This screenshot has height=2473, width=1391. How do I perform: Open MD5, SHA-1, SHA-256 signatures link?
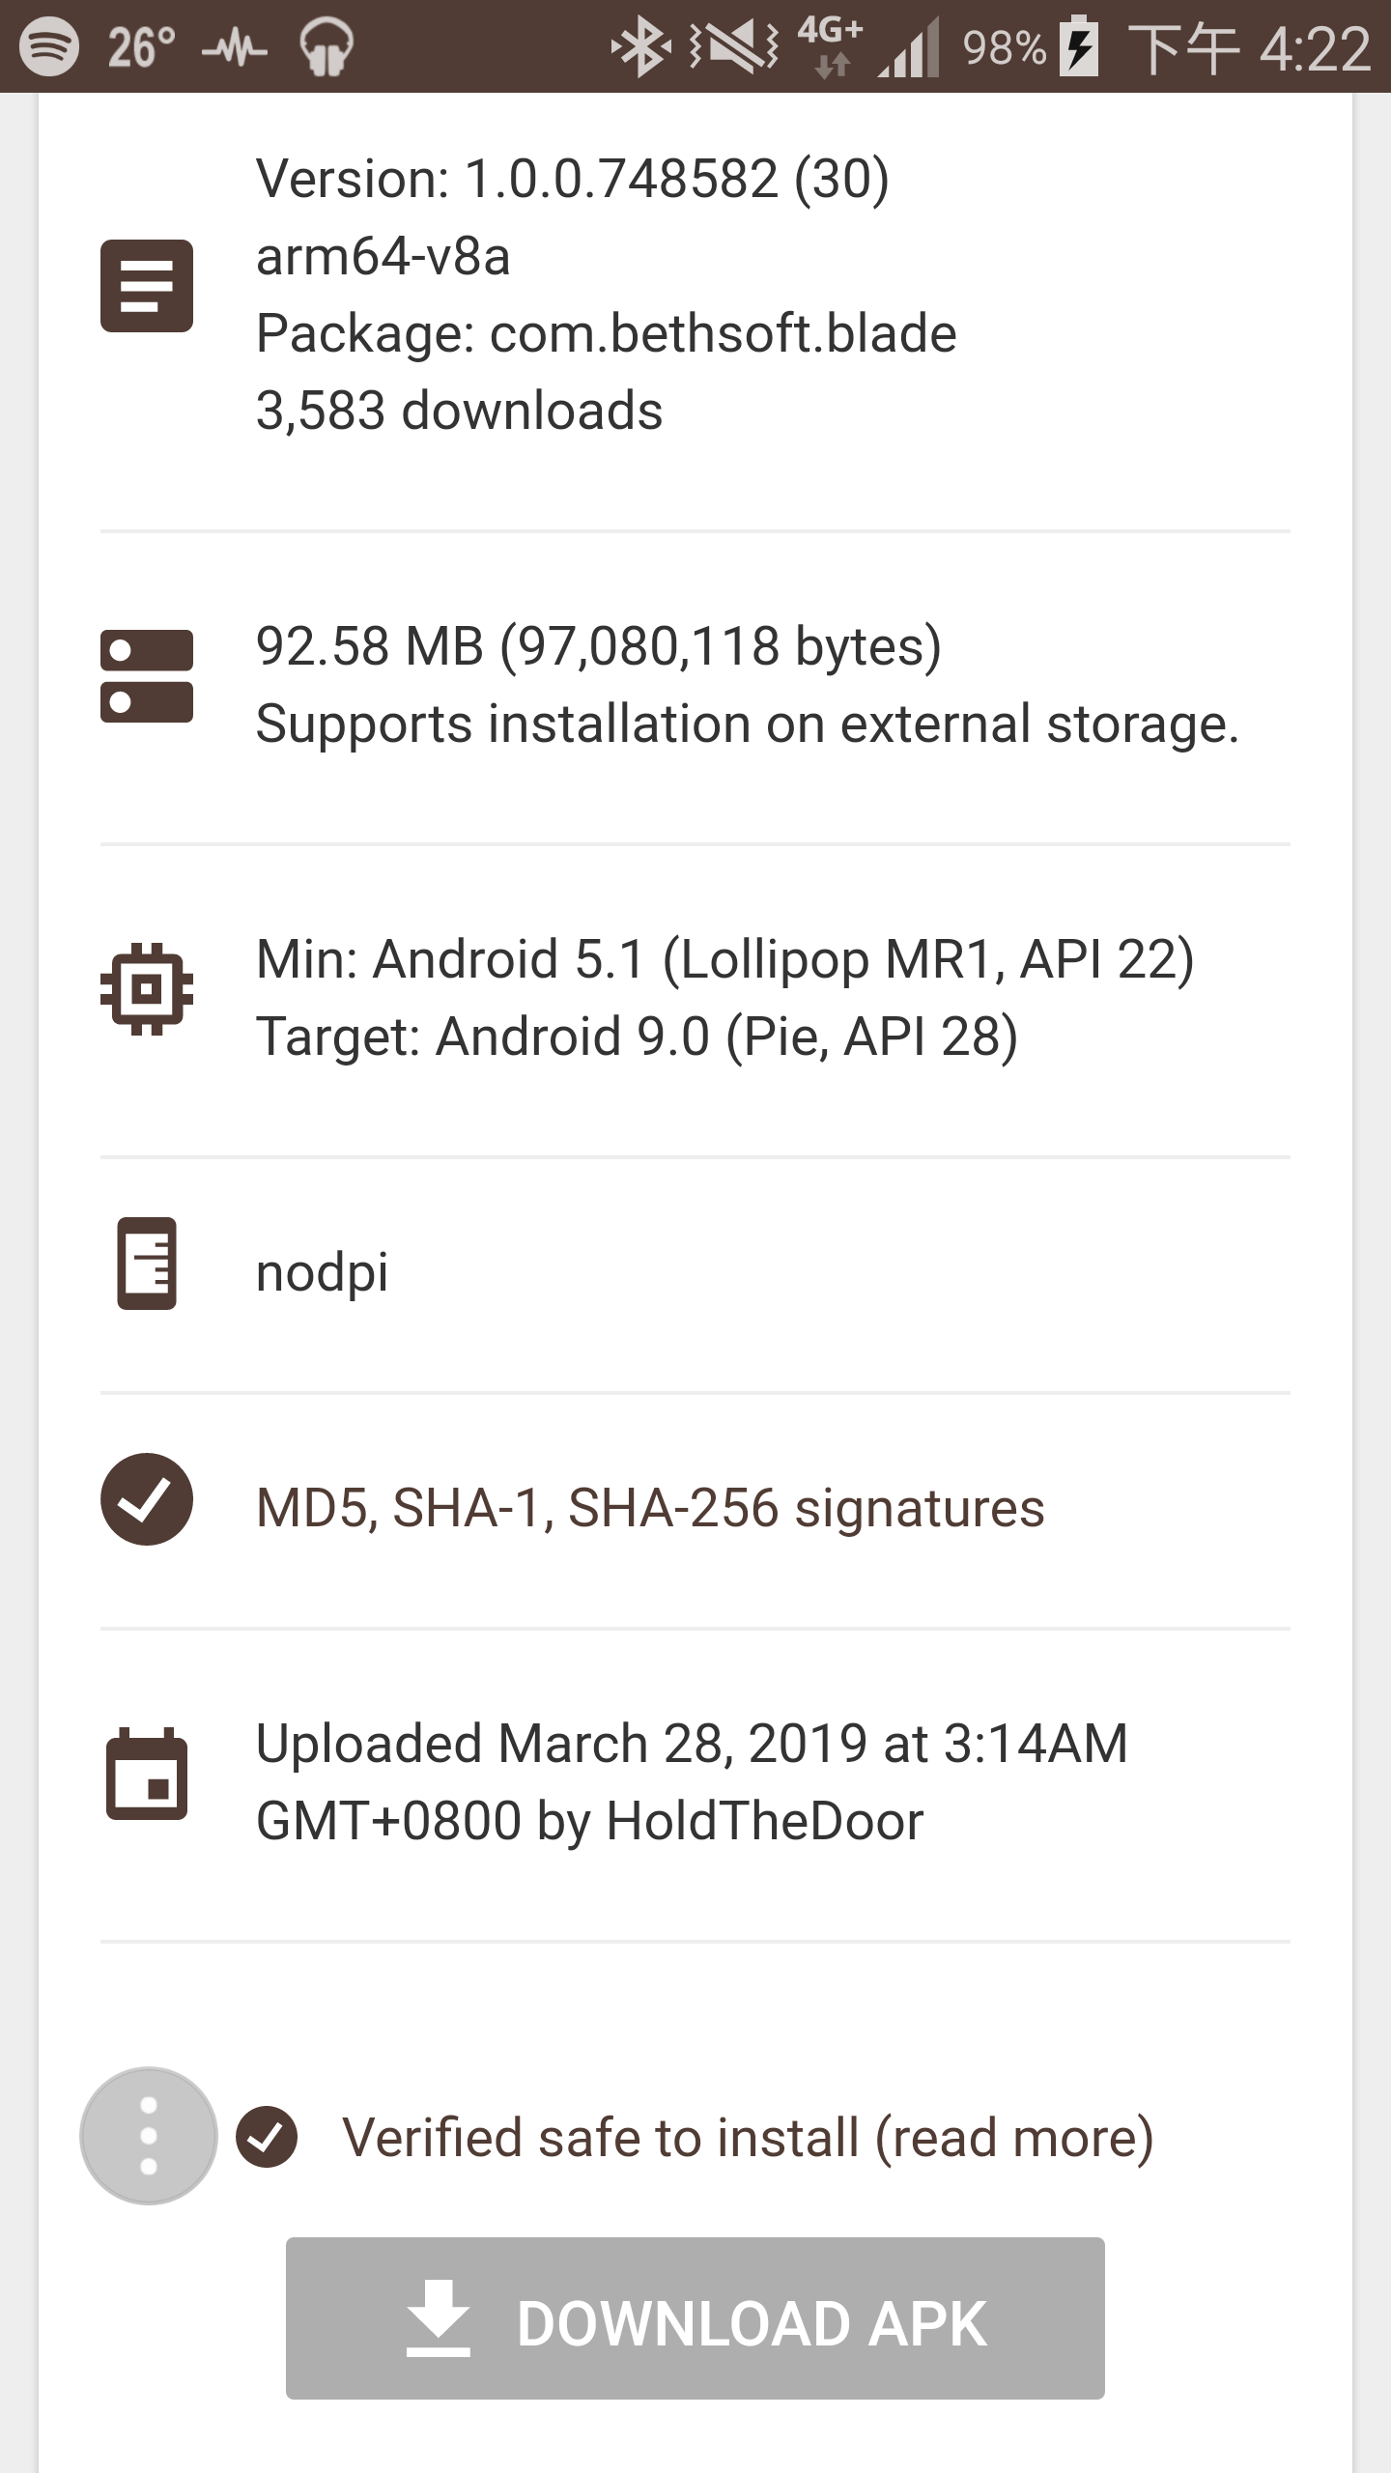coord(650,1508)
